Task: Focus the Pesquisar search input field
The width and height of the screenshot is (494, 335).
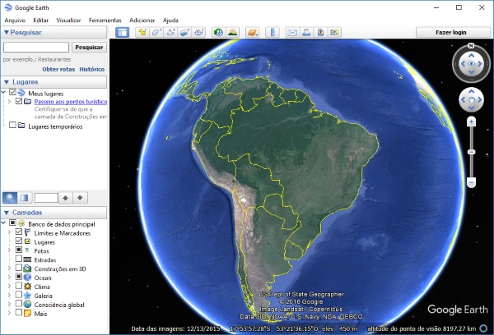Action: click(36, 47)
